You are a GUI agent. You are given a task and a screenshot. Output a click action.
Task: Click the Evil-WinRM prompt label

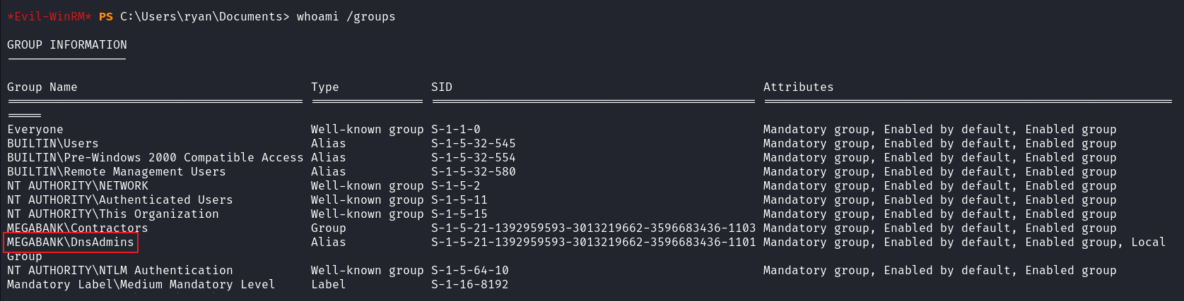tap(49, 17)
